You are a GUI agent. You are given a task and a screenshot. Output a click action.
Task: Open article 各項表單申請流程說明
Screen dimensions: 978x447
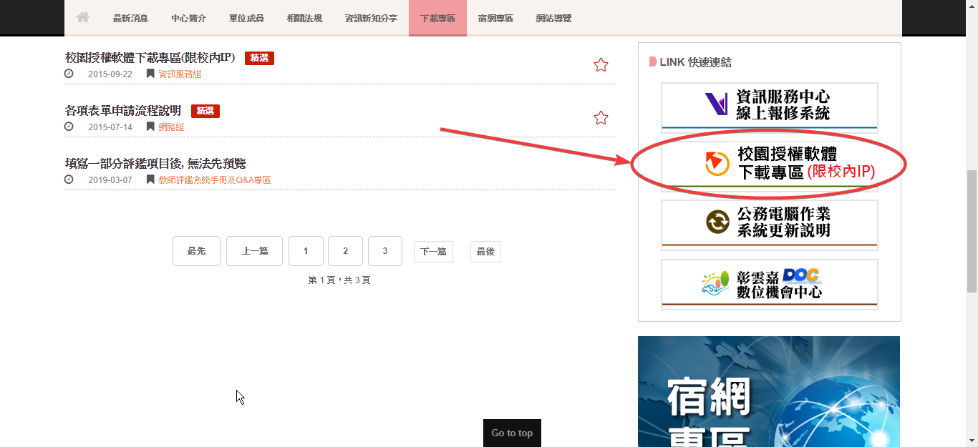(x=122, y=111)
